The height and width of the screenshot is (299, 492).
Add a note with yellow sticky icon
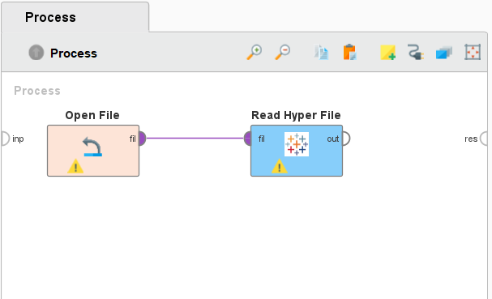(387, 53)
